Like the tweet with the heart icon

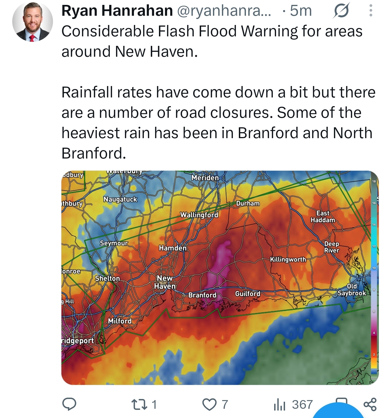[x=209, y=404]
